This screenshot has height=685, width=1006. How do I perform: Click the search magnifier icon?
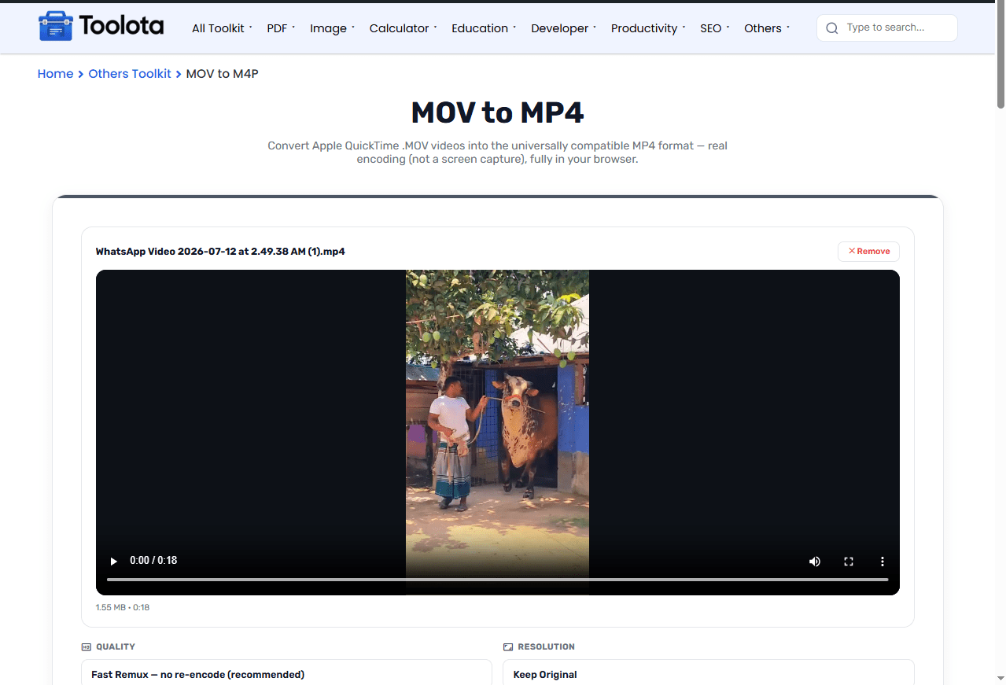pyautogui.click(x=832, y=28)
